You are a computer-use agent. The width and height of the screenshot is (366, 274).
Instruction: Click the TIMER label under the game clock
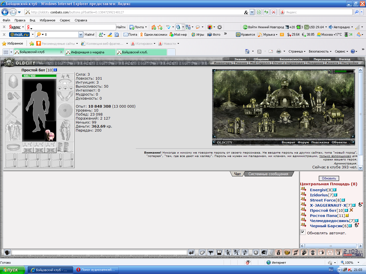point(358,255)
